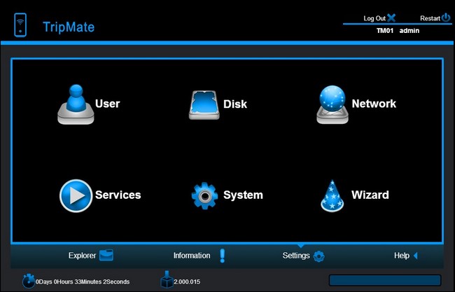The image size is (455, 292).
Task: Launch the Wizard hat icon
Action: coord(332,195)
